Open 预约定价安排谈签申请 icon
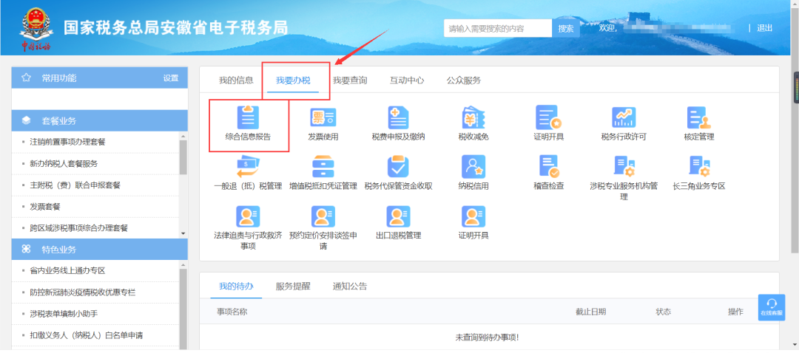799x353 pixels. pos(323,217)
